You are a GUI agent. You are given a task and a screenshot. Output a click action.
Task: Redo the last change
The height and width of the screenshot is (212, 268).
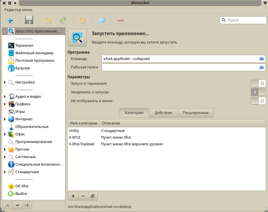63,20
